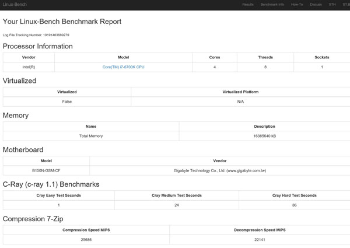This screenshot has width=350, height=248.
Task: Click the Cray Hard Test result 86
Action: point(294,205)
